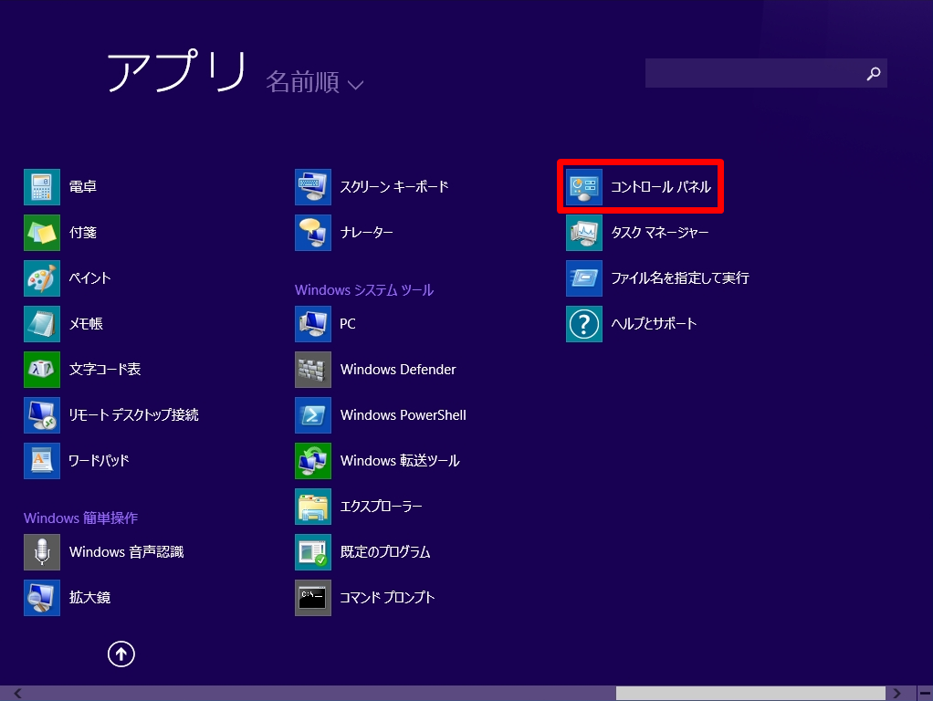Click the コントロール パネル text label
The height and width of the screenshot is (701, 933).
point(661,187)
